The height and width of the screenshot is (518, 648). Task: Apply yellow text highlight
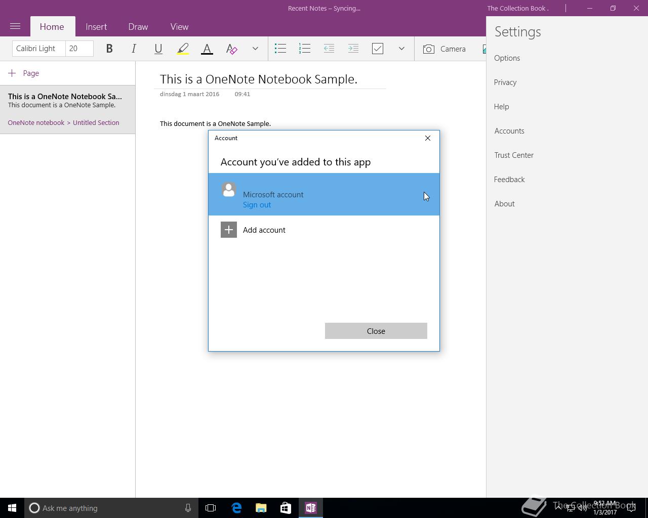point(183,49)
